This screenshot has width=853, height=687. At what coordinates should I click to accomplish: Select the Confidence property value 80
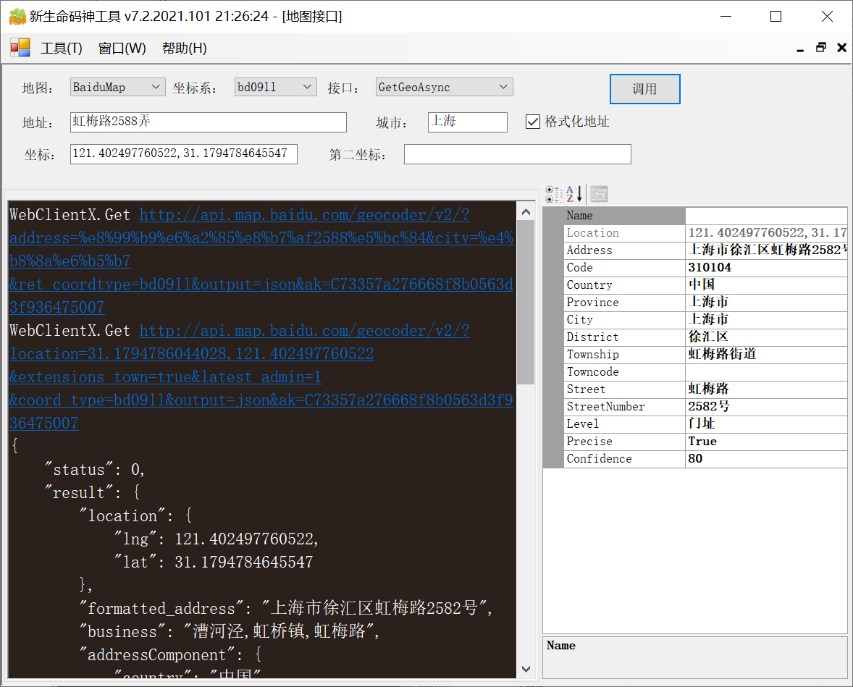[695, 458]
